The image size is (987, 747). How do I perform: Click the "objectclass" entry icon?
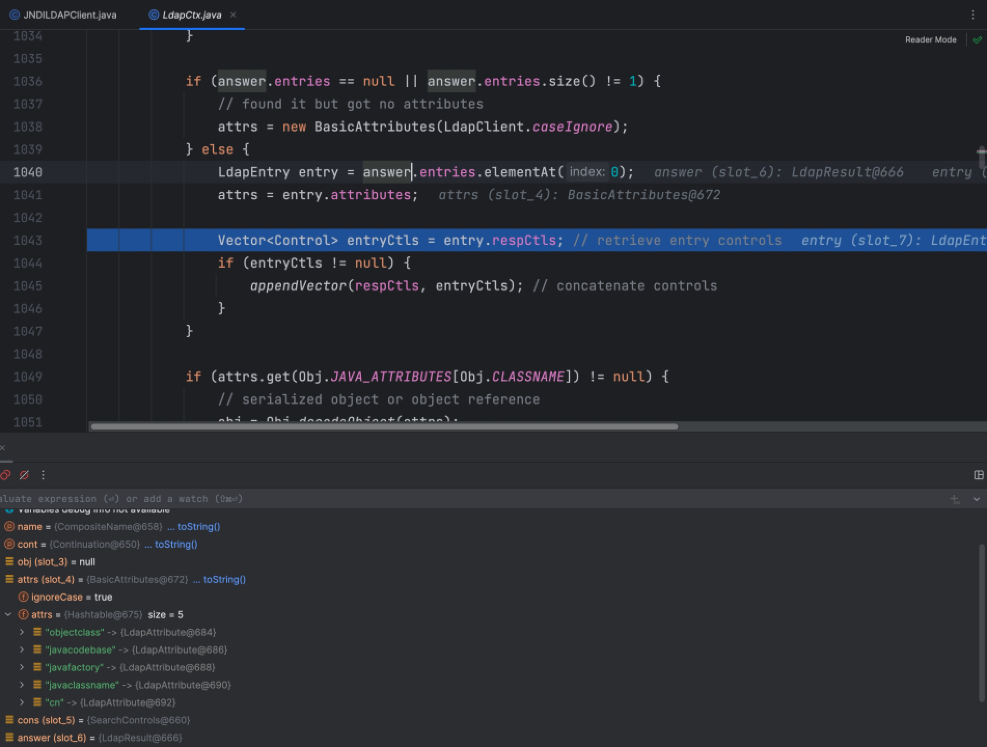click(37, 632)
